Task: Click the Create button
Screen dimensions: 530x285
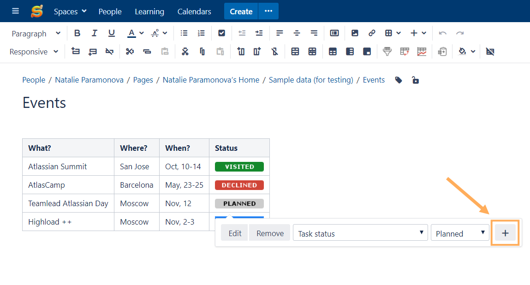Action: [x=241, y=12]
